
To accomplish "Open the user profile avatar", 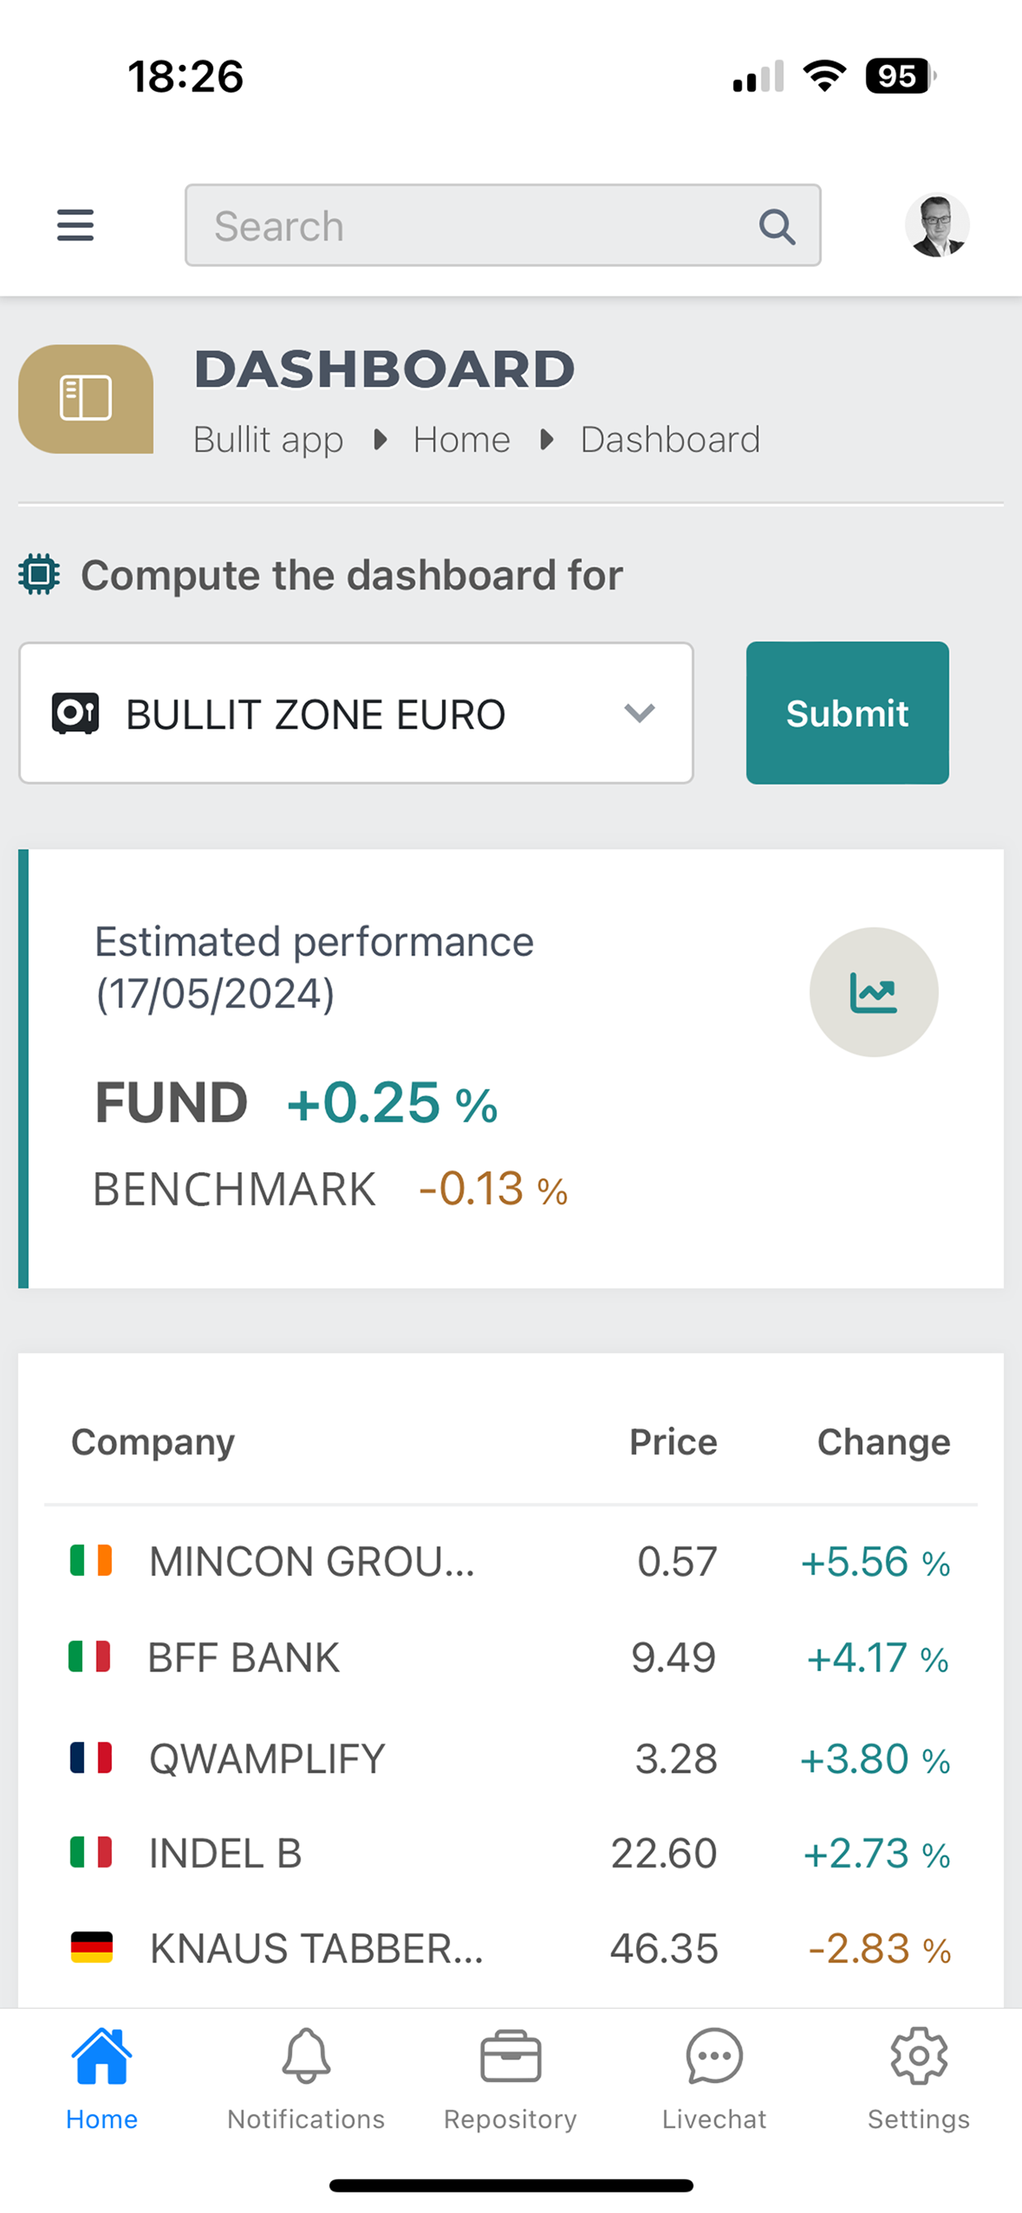I will pos(937,225).
